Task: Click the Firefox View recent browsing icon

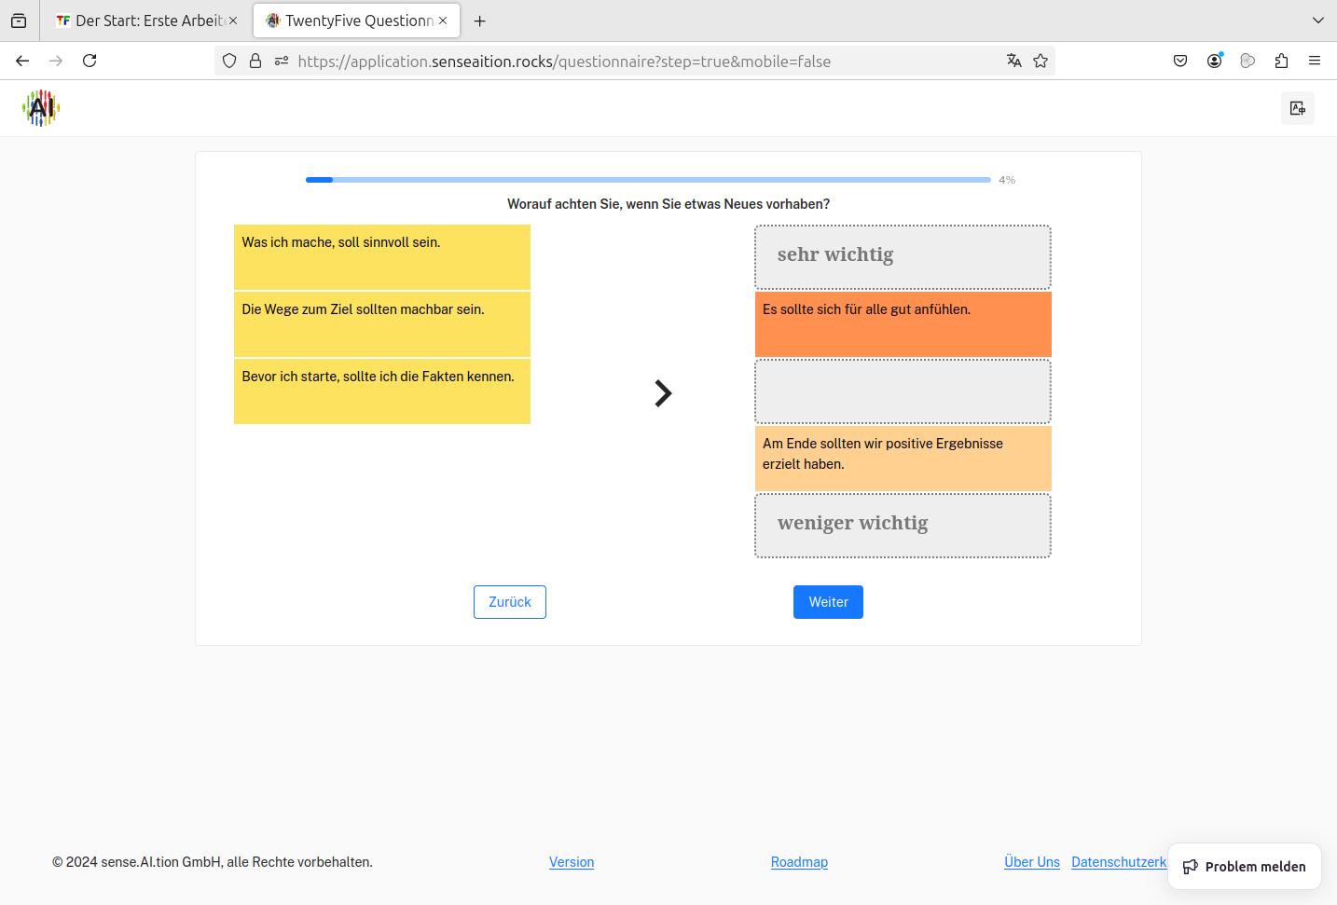Action: point(19,21)
